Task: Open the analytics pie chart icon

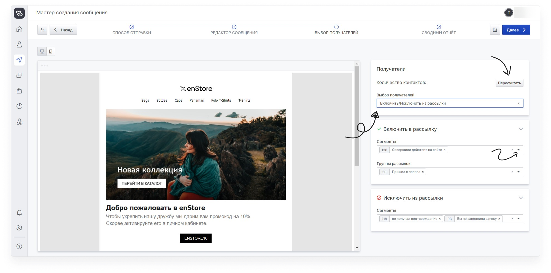Action: coord(19,106)
